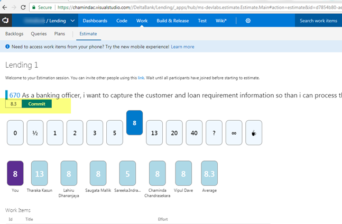Screen dimensions: 342x224
Task: Open the Wiki hub
Action: click(221, 21)
